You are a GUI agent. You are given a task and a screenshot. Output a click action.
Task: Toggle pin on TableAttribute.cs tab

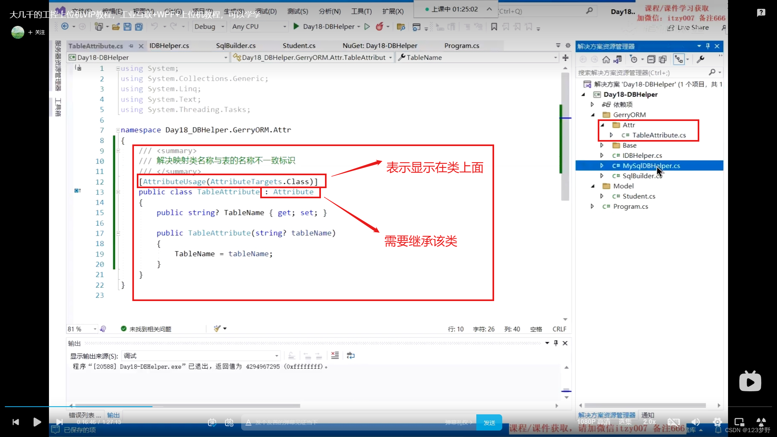click(131, 46)
